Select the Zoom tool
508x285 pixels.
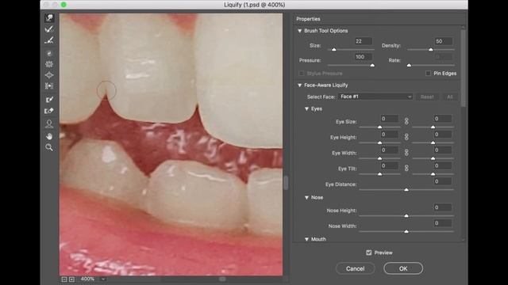point(49,147)
